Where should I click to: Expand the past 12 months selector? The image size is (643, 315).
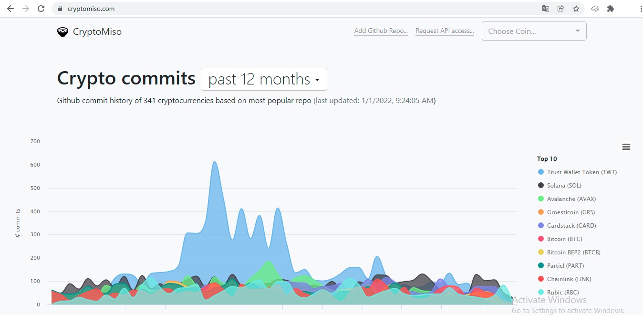click(264, 79)
